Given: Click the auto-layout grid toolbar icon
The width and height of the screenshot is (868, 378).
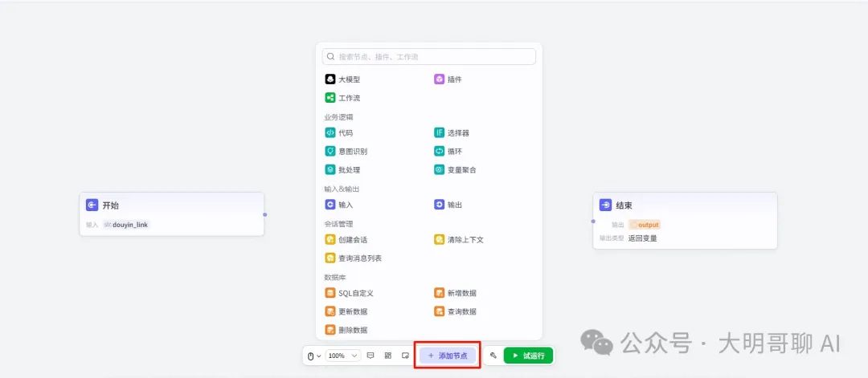Looking at the screenshot, I should pos(388,356).
